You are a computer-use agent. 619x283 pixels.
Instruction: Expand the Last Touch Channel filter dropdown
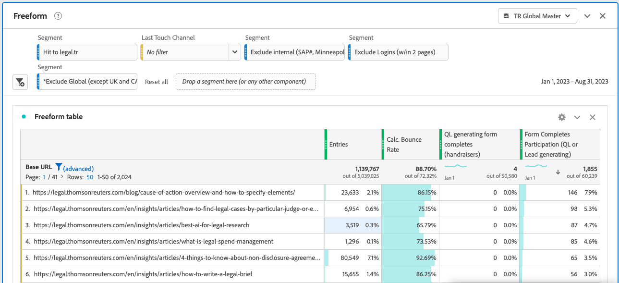pyautogui.click(x=235, y=52)
